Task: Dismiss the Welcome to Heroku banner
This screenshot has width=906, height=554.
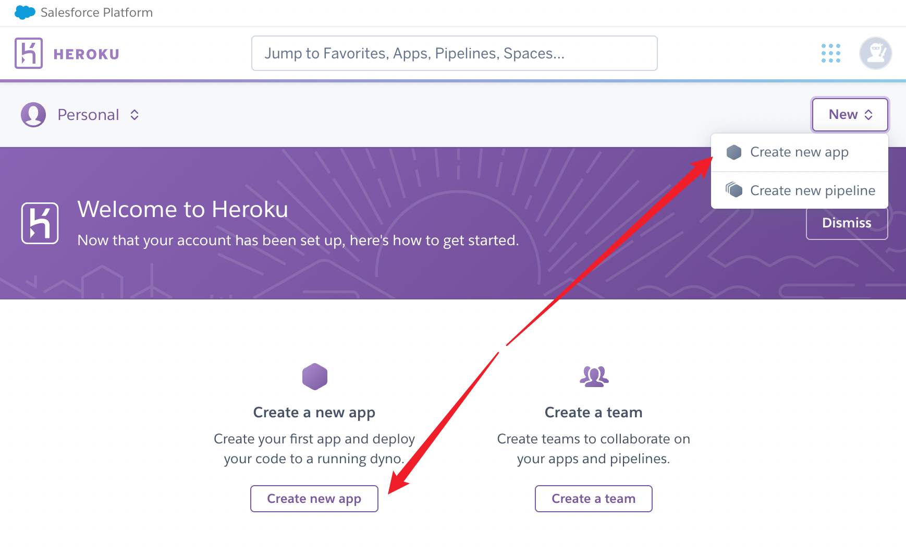Action: point(847,223)
